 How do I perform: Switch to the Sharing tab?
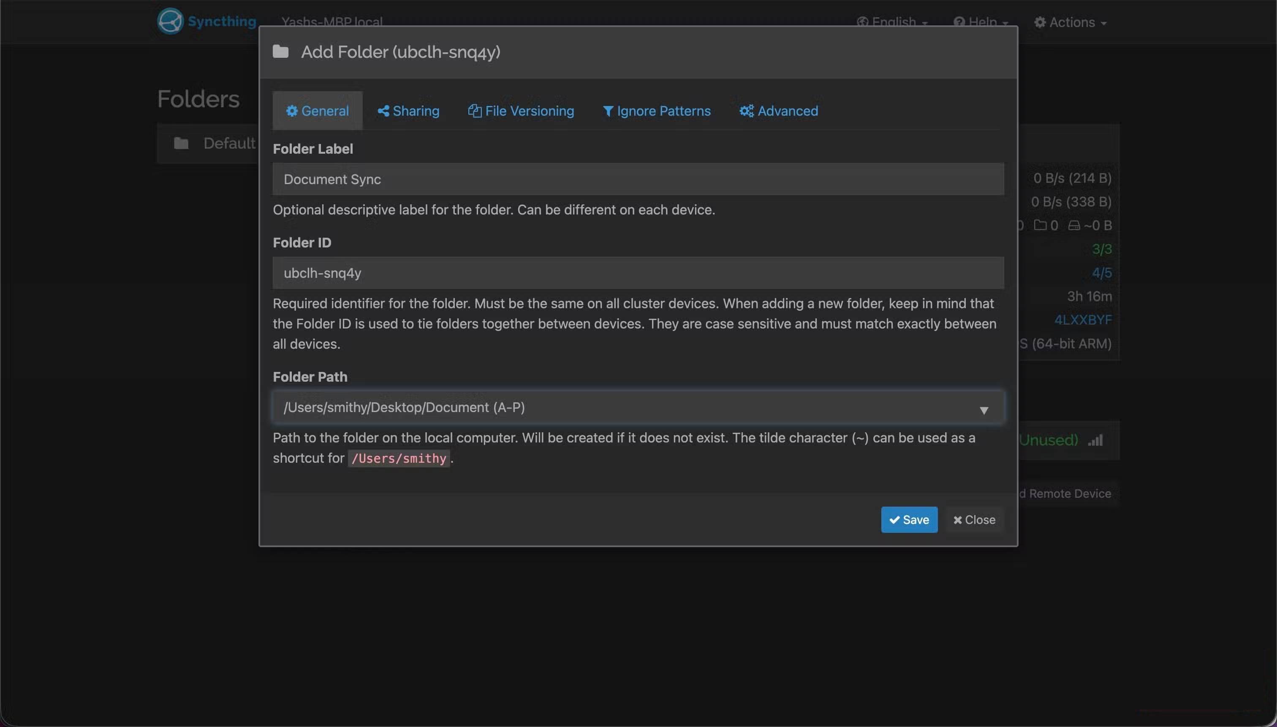tap(408, 111)
